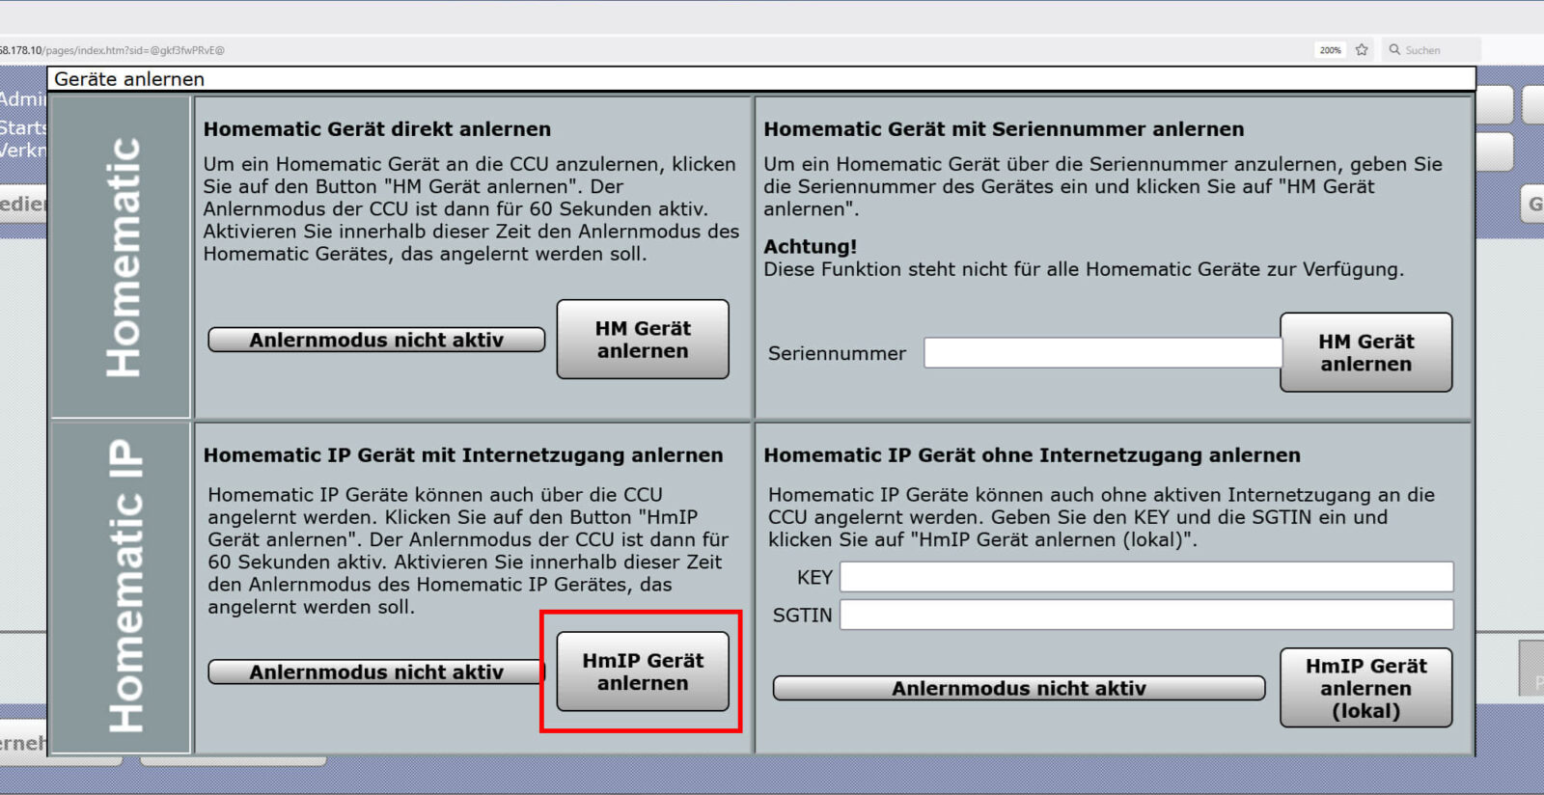Focus the Seriennummer input field

coord(1101,353)
